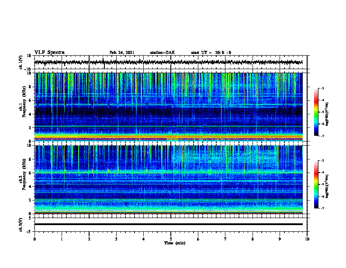This screenshot has width=346, height=268.
Task: Click the "ch.1(V)" waveform axis label
Action: pyautogui.click(x=21, y=62)
